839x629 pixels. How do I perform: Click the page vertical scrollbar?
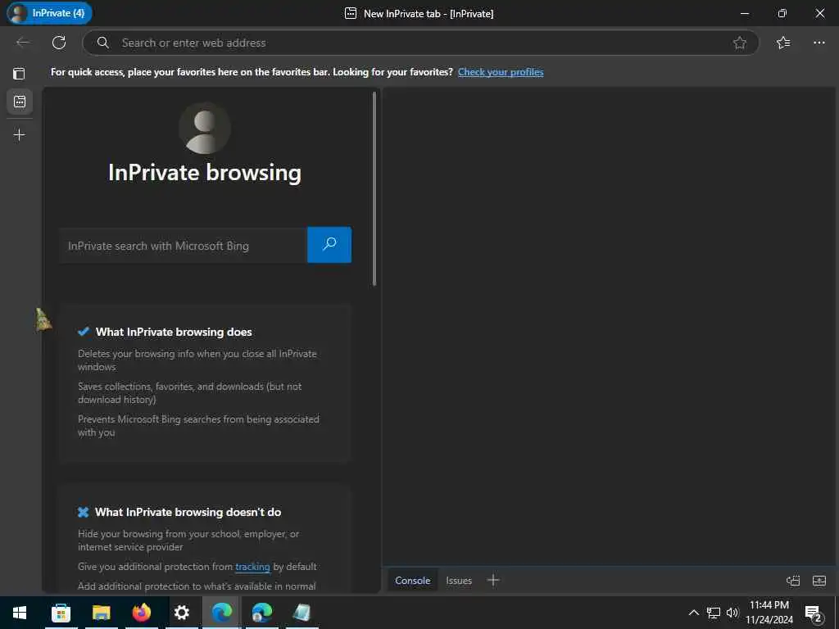point(374,189)
